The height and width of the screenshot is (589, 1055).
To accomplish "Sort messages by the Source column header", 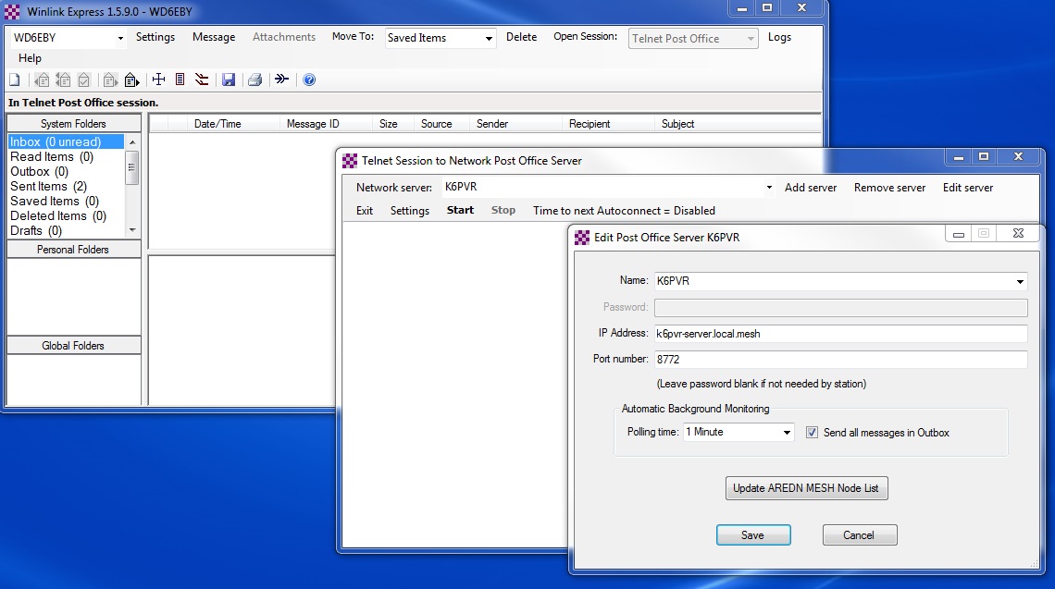I will (x=441, y=124).
